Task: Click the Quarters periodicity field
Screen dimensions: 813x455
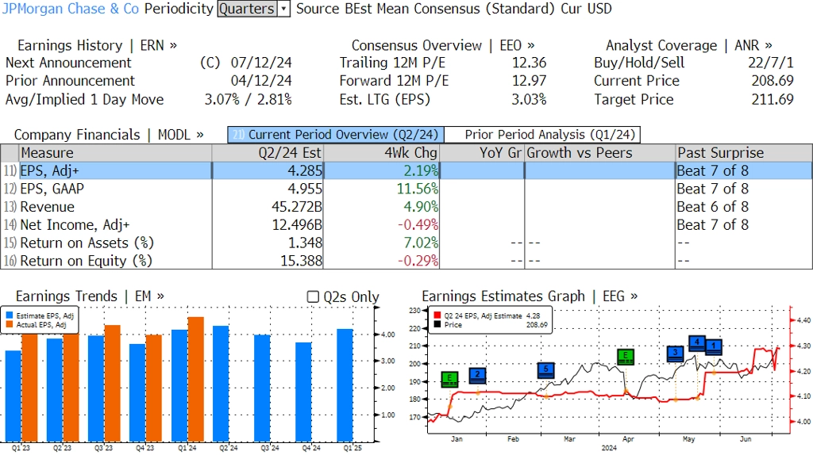Action: click(247, 9)
